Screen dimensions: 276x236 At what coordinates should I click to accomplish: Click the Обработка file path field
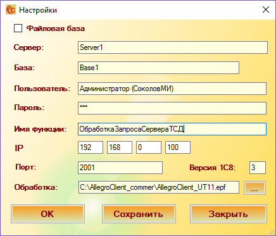159,187
